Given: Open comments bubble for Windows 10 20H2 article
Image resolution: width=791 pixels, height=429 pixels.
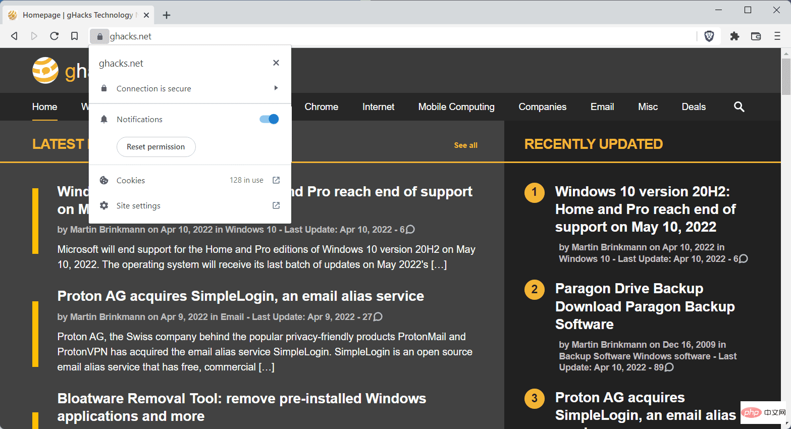Looking at the screenshot, I should tap(410, 229).
